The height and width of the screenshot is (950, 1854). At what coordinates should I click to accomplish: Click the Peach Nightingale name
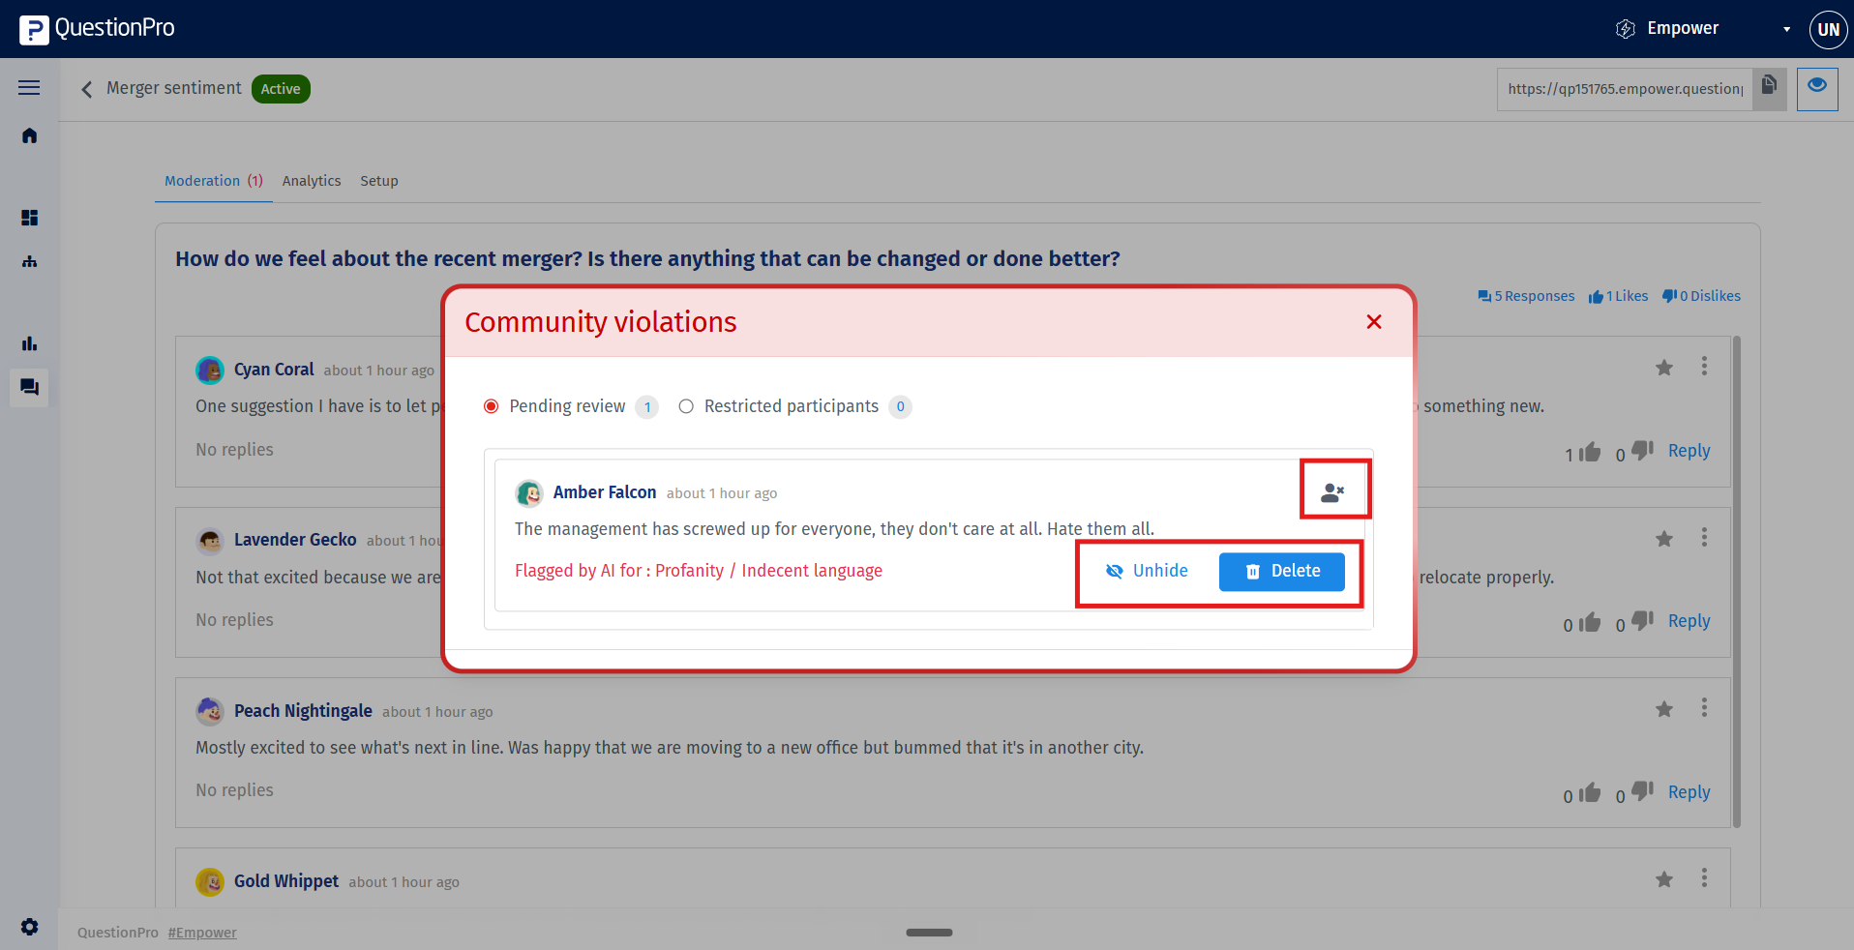pos(303,711)
